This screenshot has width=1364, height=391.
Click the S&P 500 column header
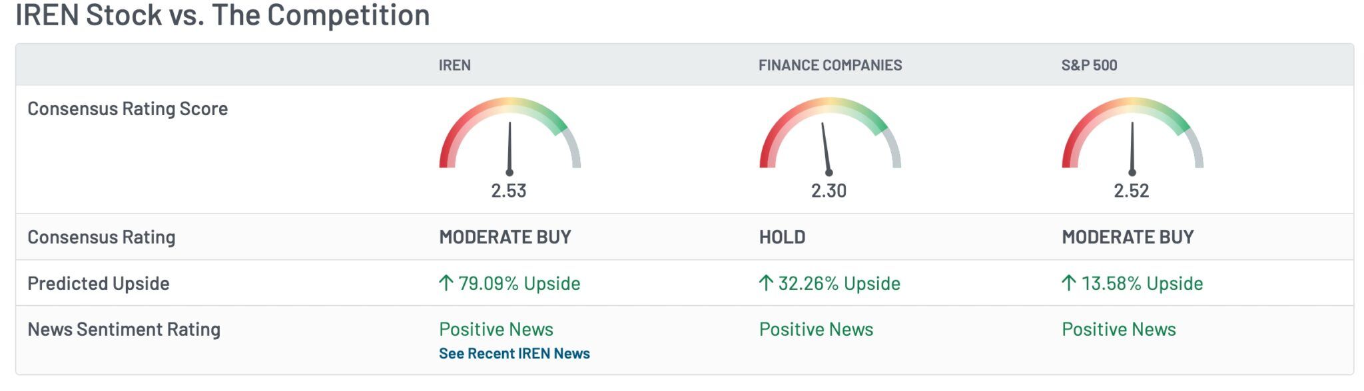[x=1089, y=65]
